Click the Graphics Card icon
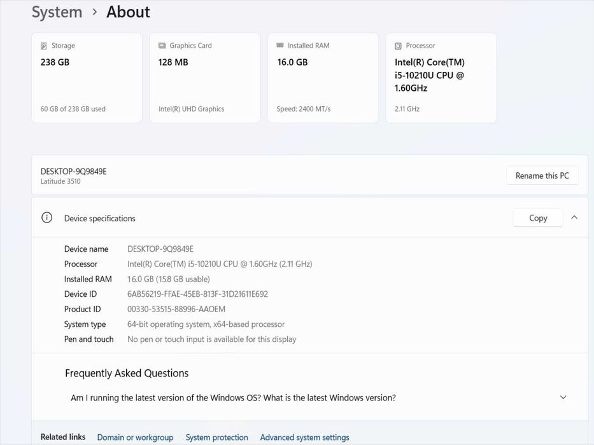The image size is (594, 445). point(162,46)
